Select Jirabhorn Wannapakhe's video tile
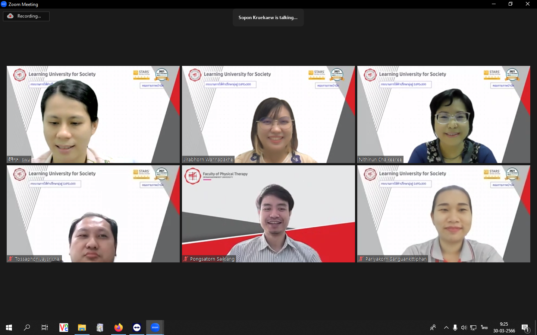The image size is (537, 335). pos(268,114)
